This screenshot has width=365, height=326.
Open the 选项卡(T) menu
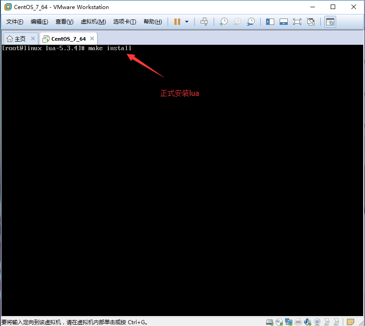(x=125, y=22)
